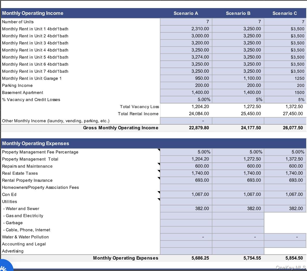Click Scenario C Gross Monthly Operating Income total
Screen dimensions: 307x271
[292, 128]
